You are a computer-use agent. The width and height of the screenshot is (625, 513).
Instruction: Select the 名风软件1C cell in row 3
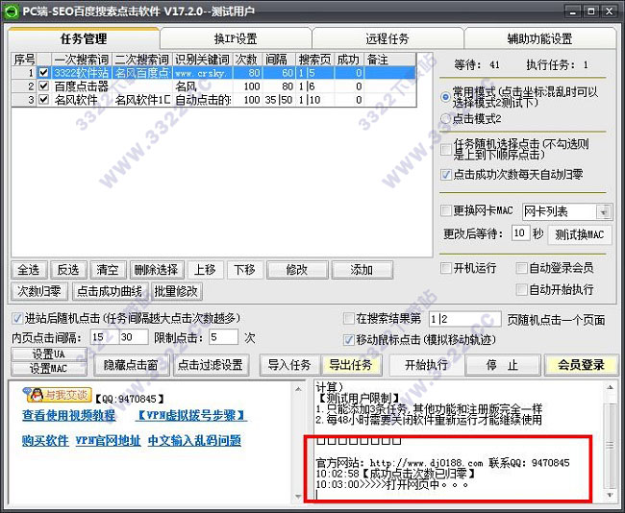tap(142, 100)
